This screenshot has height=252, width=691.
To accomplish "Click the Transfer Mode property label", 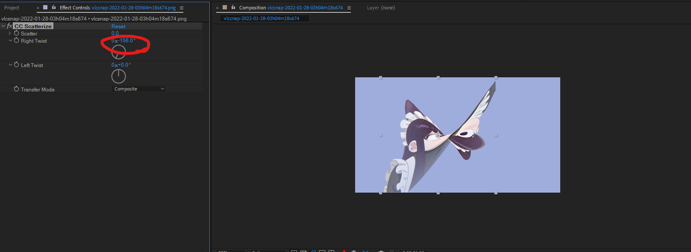I will pos(38,89).
